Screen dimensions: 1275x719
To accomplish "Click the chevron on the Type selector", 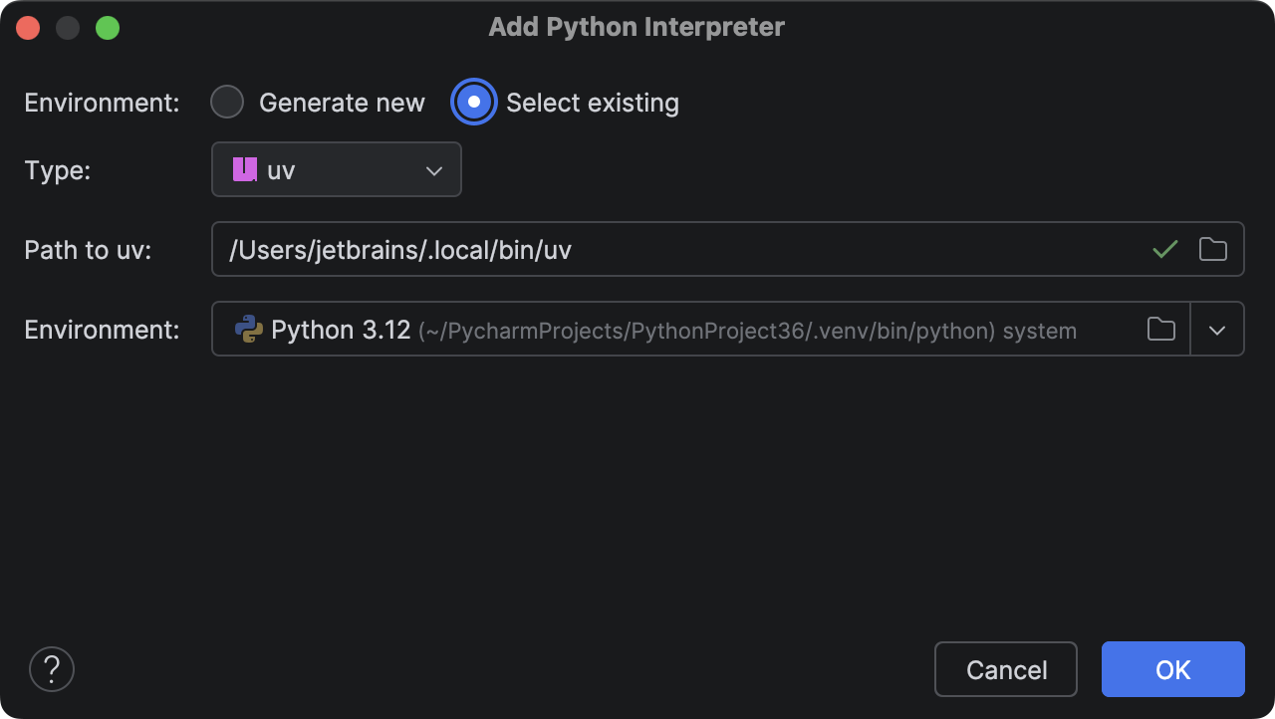I will tap(433, 169).
